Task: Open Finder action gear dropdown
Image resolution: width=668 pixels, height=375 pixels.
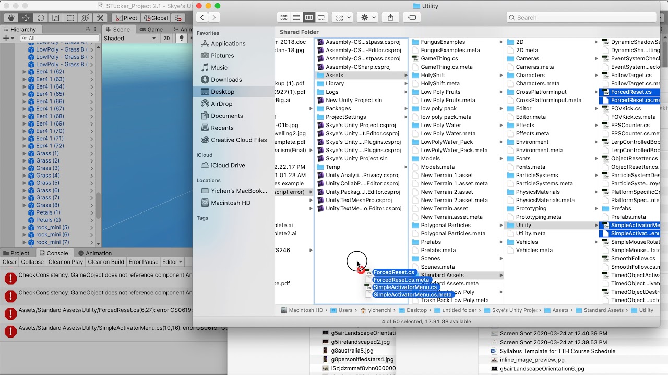Action: click(367, 17)
